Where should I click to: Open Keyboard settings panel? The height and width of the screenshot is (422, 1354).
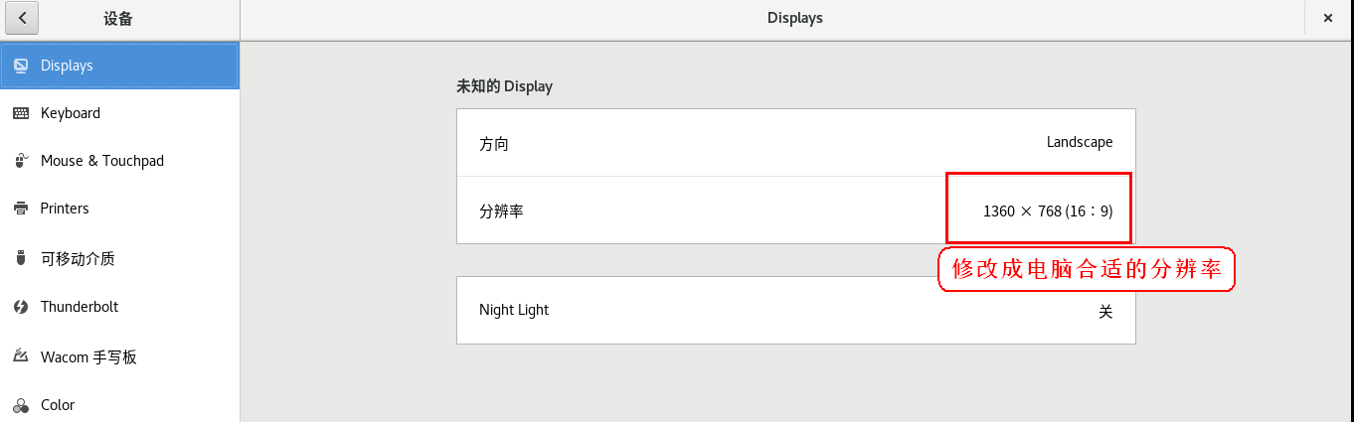71,113
